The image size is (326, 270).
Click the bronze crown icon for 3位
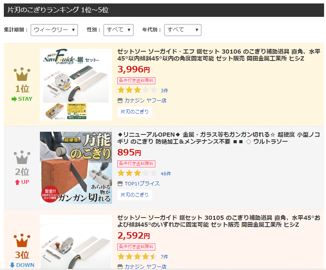(22, 241)
